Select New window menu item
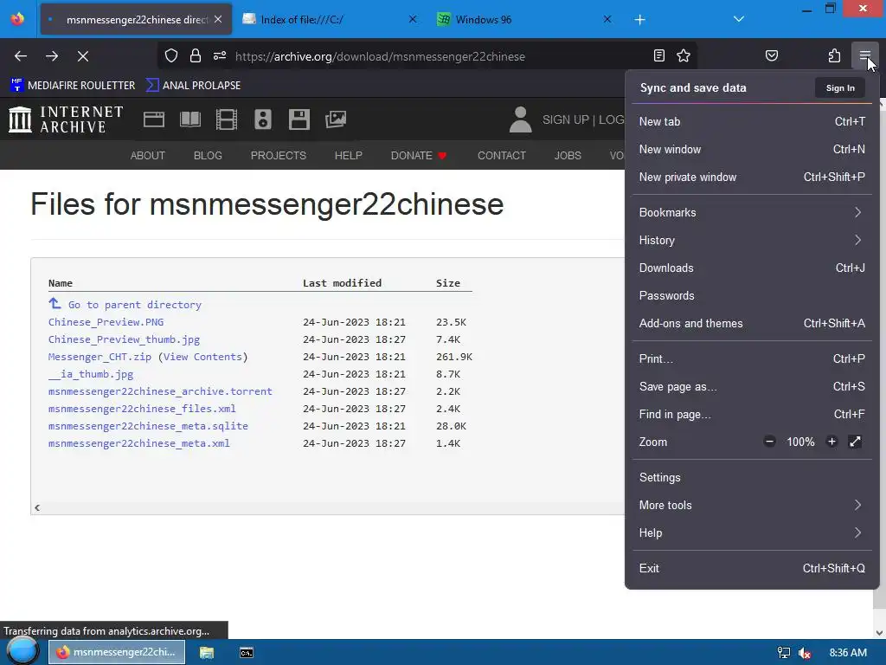Image resolution: width=886 pixels, height=665 pixels. [x=752, y=149]
